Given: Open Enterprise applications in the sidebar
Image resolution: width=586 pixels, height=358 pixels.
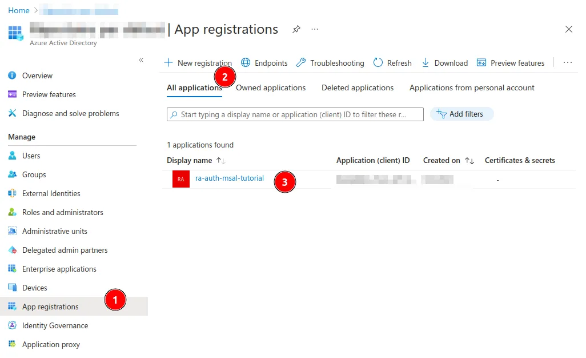Looking at the screenshot, I should [x=59, y=269].
